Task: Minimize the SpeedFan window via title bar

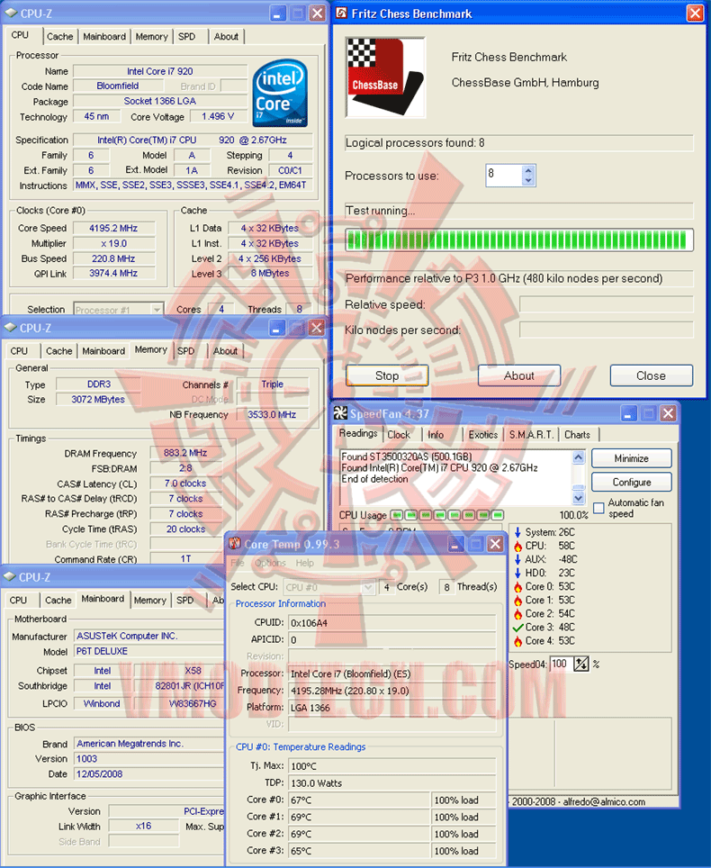Action: click(628, 413)
